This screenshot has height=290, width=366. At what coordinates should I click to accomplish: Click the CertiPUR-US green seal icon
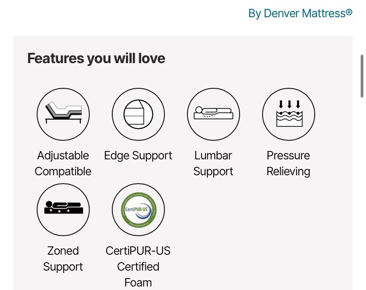tap(138, 210)
